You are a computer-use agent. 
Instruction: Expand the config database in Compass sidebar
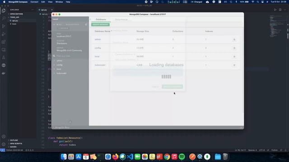(x=54, y=65)
